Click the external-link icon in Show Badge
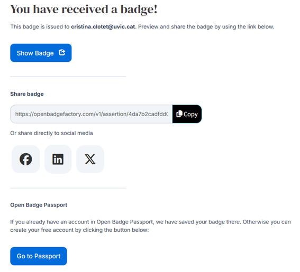 tap(62, 52)
